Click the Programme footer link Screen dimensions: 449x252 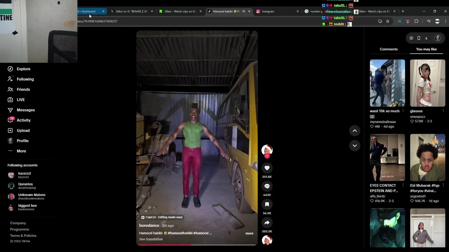coord(20,230)
